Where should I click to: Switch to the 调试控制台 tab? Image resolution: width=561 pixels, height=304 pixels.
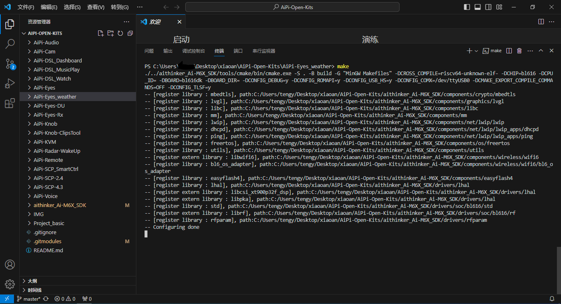point(193,51)
